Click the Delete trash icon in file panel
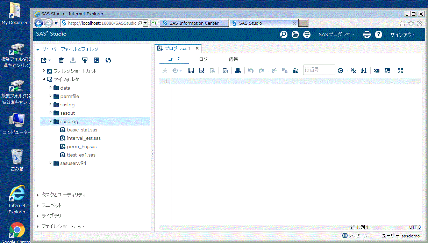The width and height of the screenshot is (428, 243). click(62, 60)
